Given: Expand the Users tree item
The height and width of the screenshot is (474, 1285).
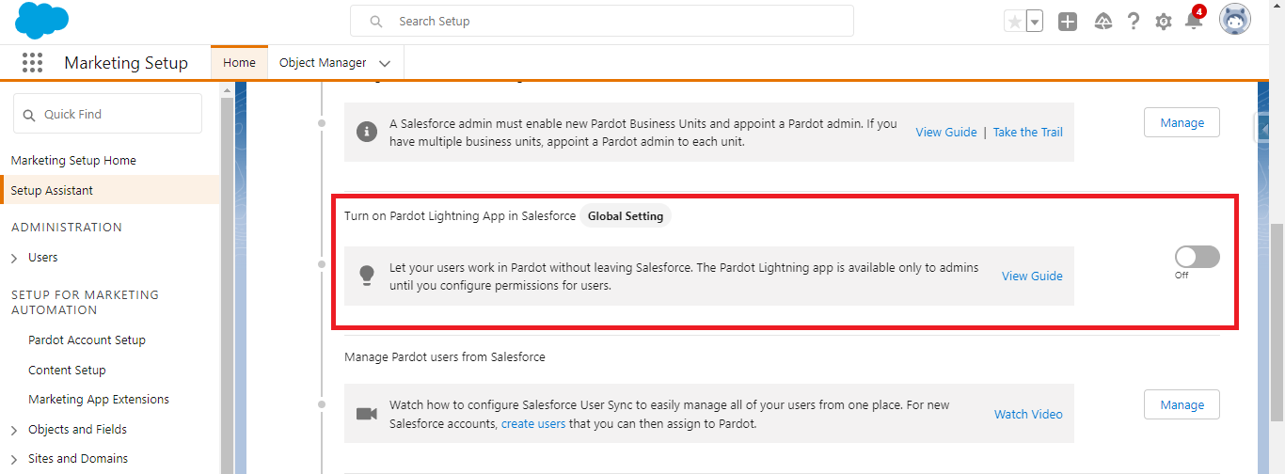Looking at the screenshot, I should pyautogui.click(x=14, y=258).
